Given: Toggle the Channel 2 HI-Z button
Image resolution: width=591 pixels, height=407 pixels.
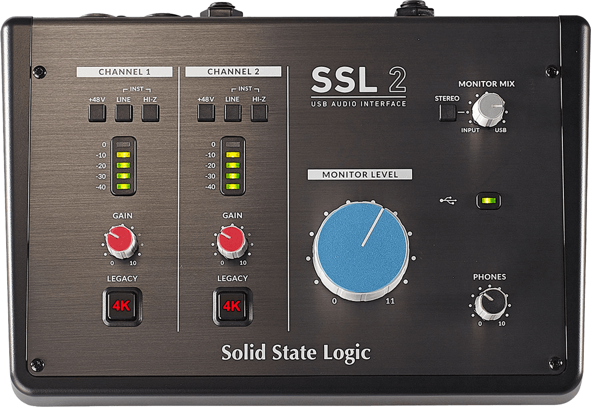Looking at the screenshot, I should [259, 113].
